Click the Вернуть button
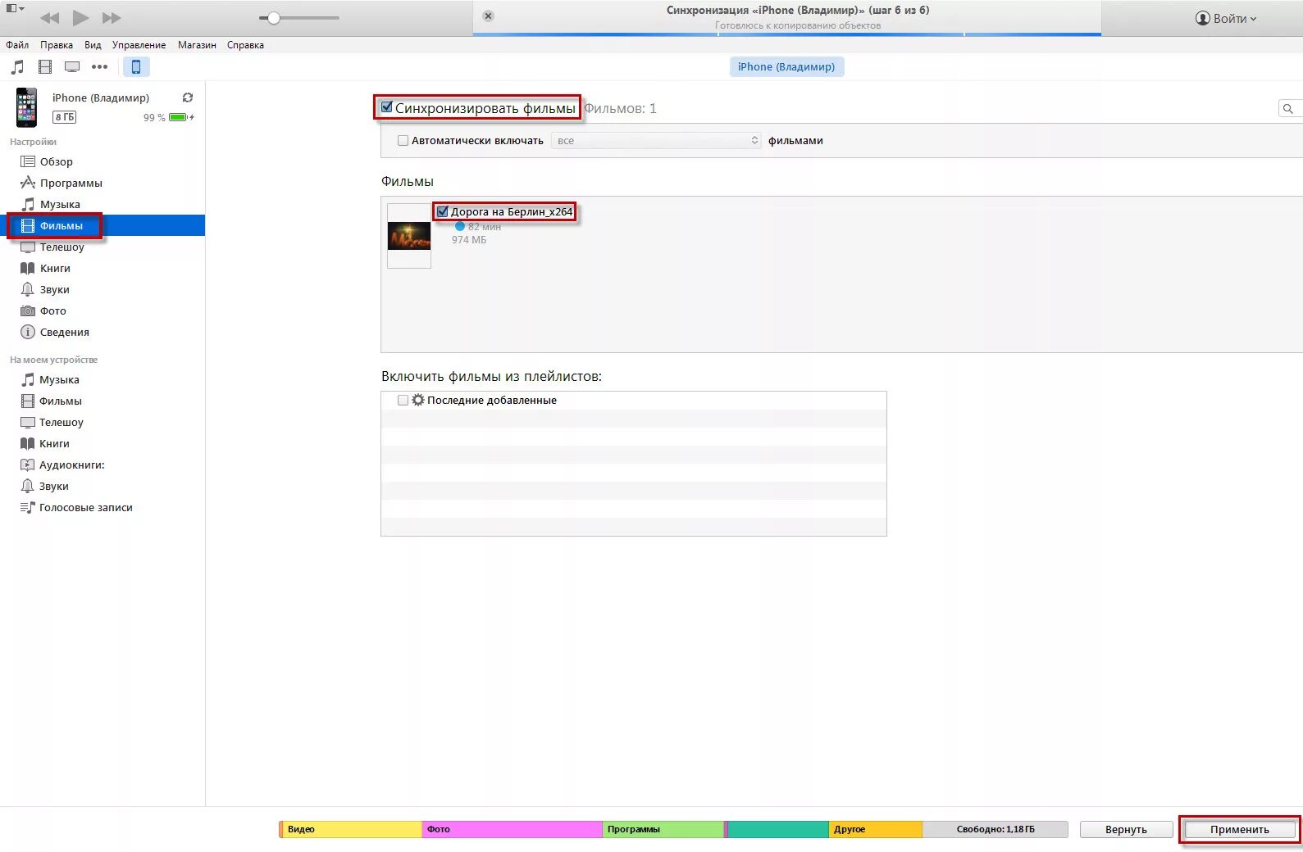The image size is (1303, 852). click(1126, 829)
